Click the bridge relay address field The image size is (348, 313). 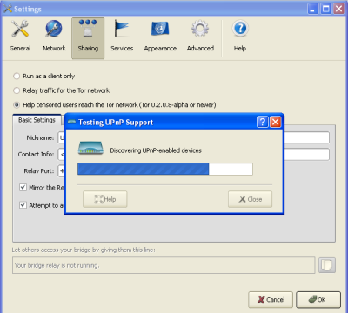(x=164, y=265)
